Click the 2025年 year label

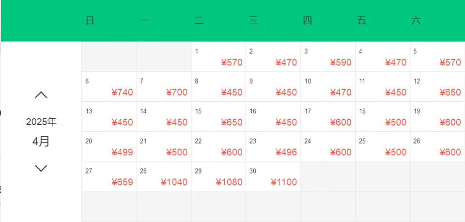pos(41,122)
